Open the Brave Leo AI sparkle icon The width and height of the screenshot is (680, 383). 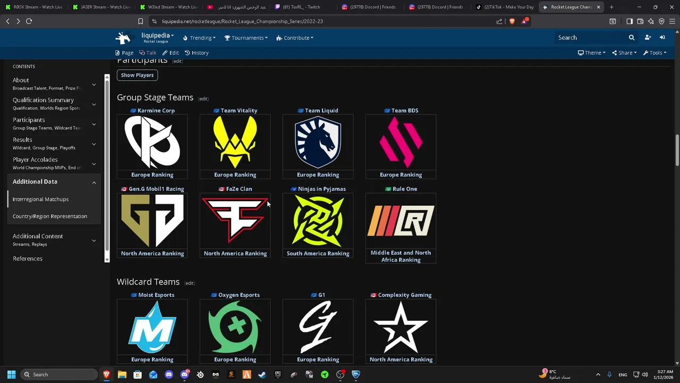[651, 21]
